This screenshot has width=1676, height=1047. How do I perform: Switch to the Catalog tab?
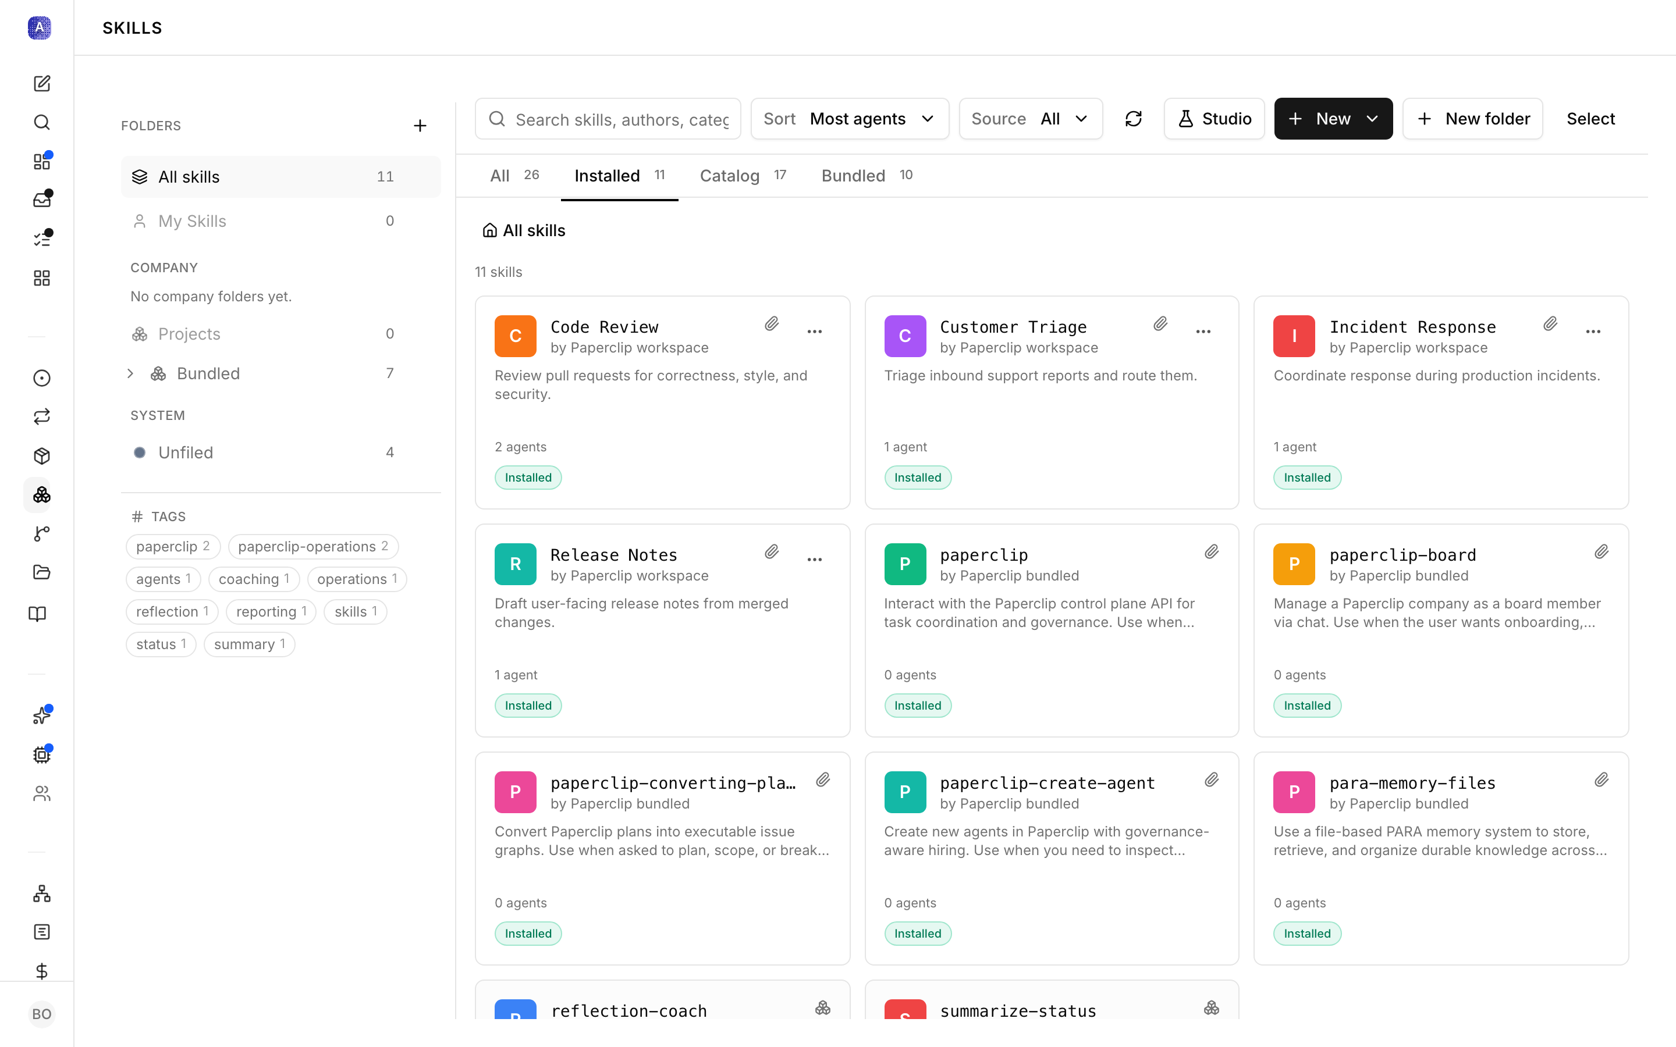click(x=743, y=176)
